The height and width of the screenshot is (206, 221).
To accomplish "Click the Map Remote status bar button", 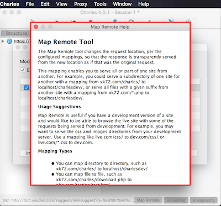I will [x=148, y=200].
